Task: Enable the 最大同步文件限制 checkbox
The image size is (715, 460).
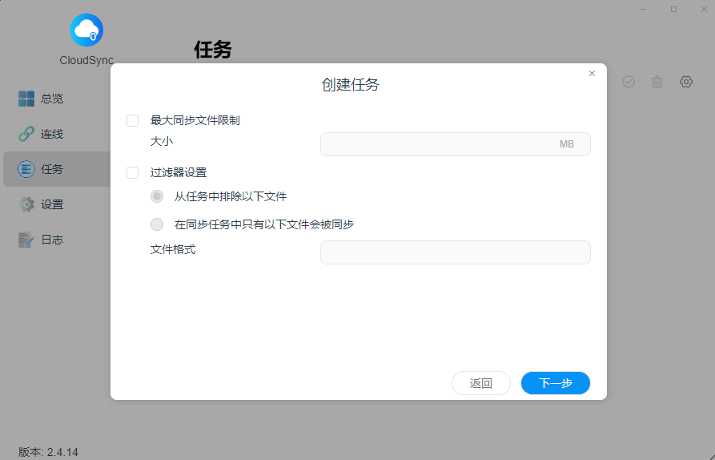Action: point(133,121)
